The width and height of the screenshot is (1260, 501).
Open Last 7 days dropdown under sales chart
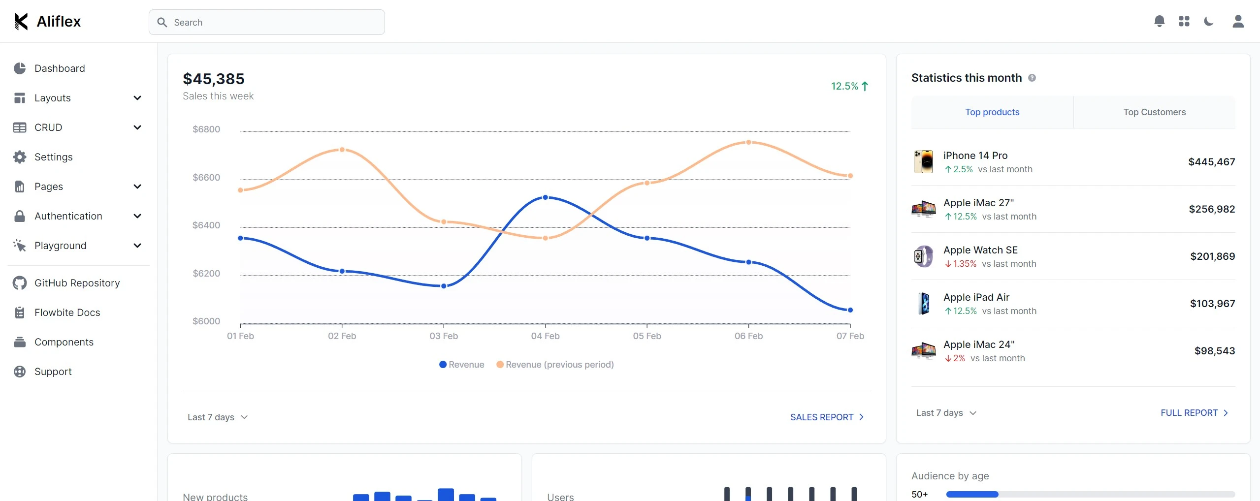pyautogui.click(x=218, y=417)
